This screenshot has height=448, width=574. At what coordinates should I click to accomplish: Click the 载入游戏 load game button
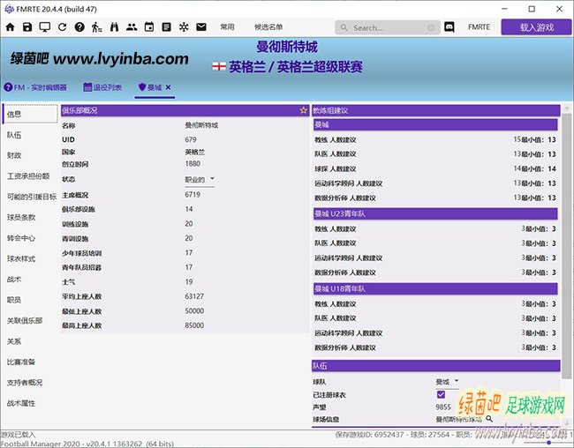[536, 27]
